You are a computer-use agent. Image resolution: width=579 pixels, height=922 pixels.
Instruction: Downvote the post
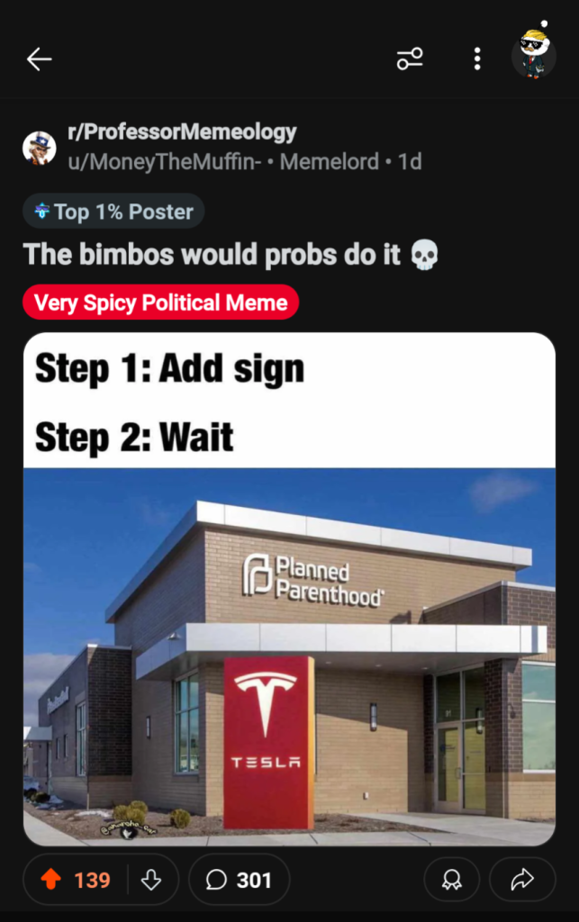151,880
